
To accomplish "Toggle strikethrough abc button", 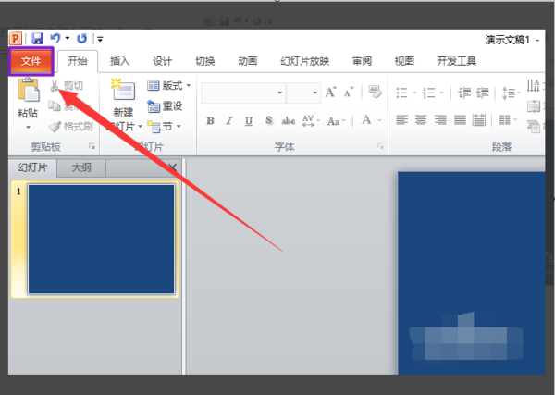I will click(288, 120).
